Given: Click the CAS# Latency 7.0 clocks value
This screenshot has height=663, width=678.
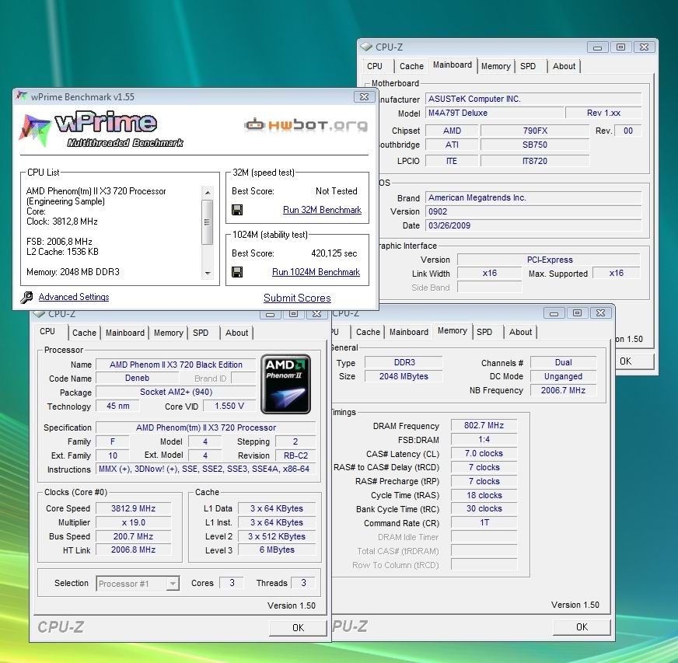Looking at the screenshot, I should click(484, 453).
